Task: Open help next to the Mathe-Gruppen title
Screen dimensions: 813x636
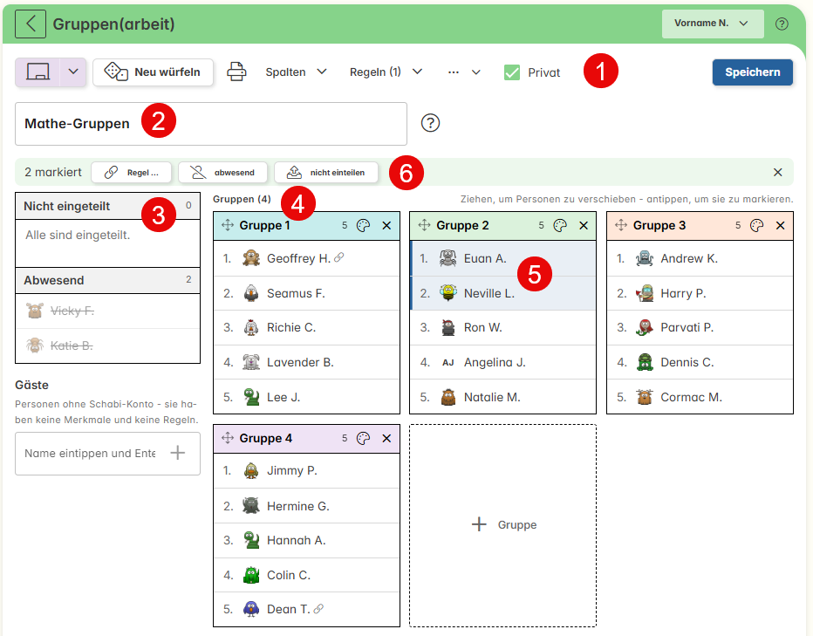Action: point(430,123)
